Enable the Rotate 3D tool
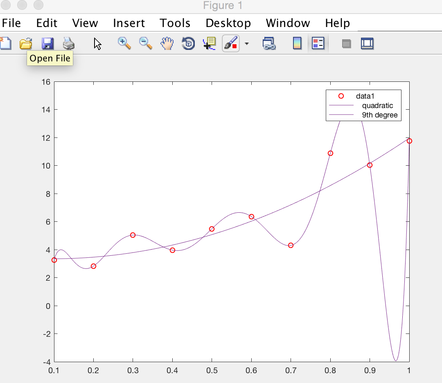 pyautogui.click(x=188, y=43)
